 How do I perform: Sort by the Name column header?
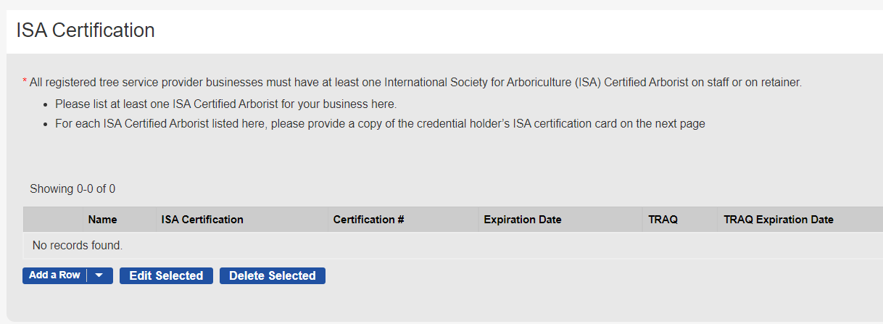pos(102,220)
